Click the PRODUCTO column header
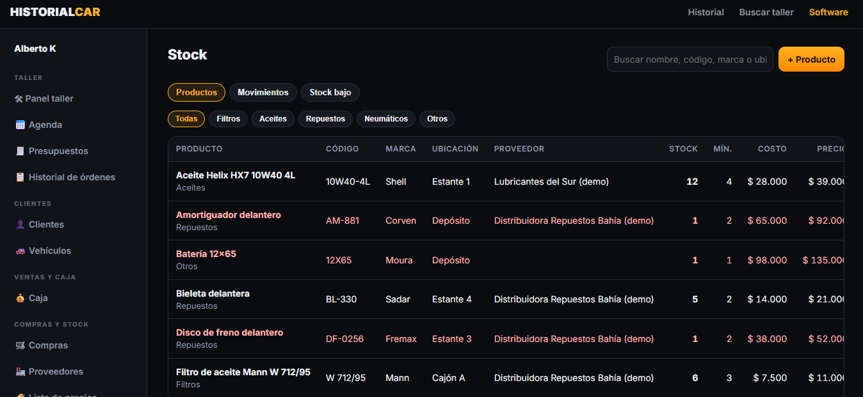863x397 pixels. pyautogui.click(x=199, y=149)
